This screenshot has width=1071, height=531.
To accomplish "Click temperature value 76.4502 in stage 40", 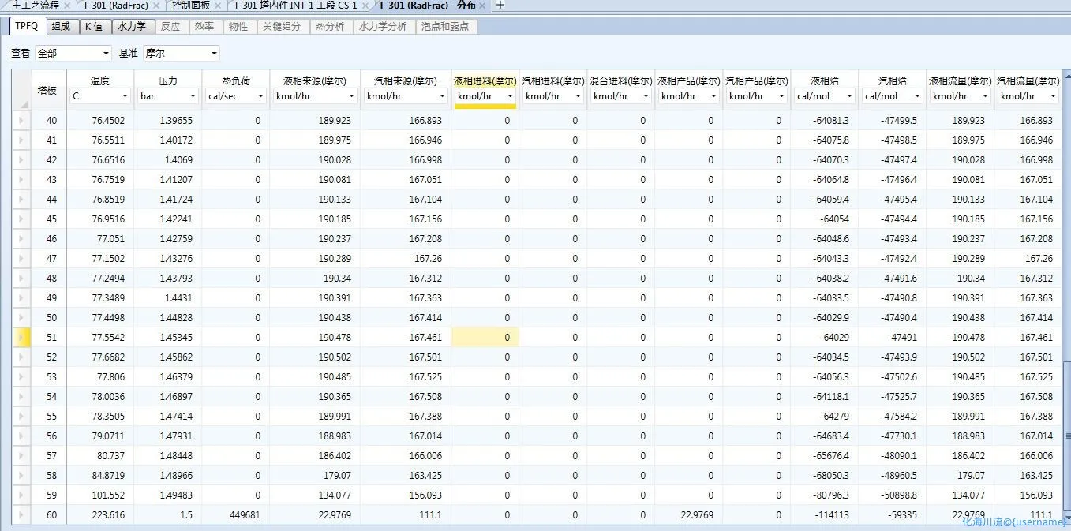I will point(99,120).
